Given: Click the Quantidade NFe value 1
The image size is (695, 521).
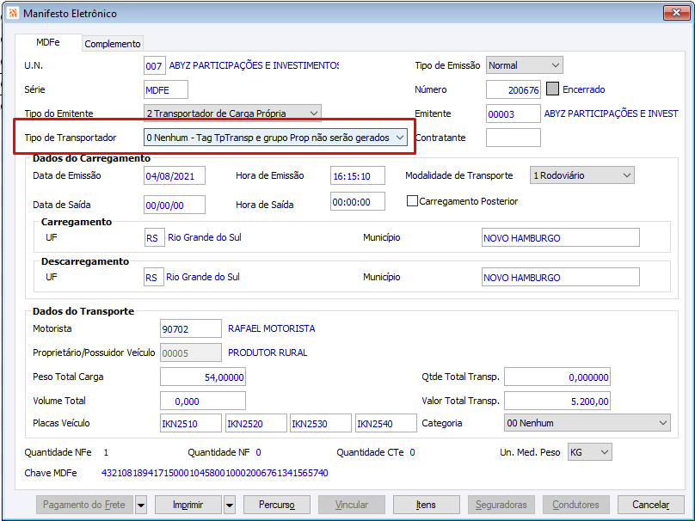Looking at the screenshot, I should click(x=106, y=452).
